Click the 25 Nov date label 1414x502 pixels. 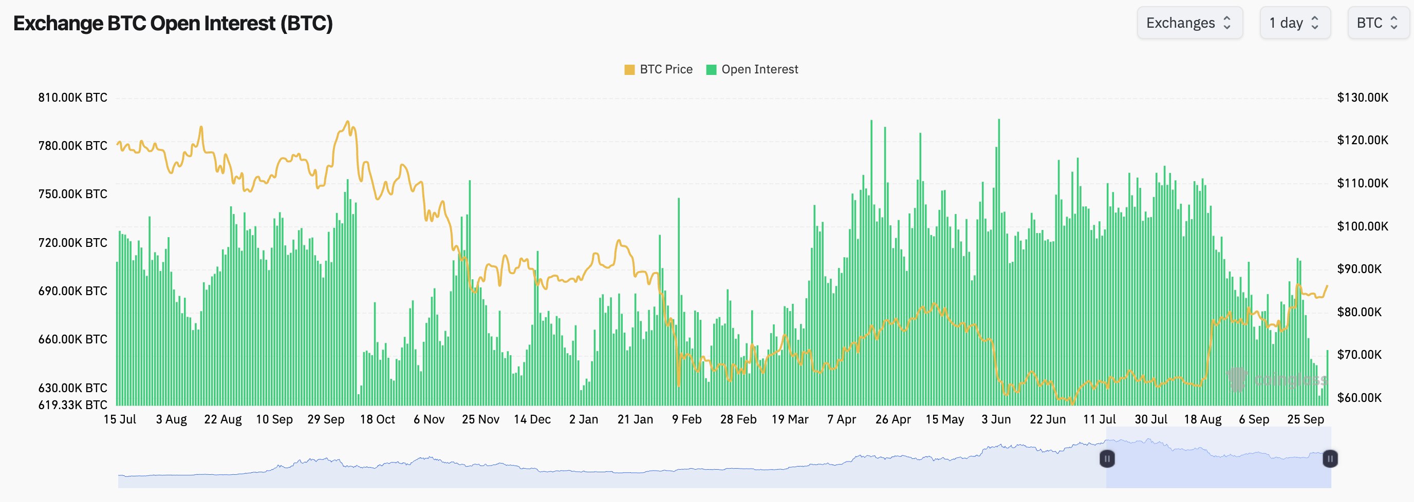(x=481, y=419)
